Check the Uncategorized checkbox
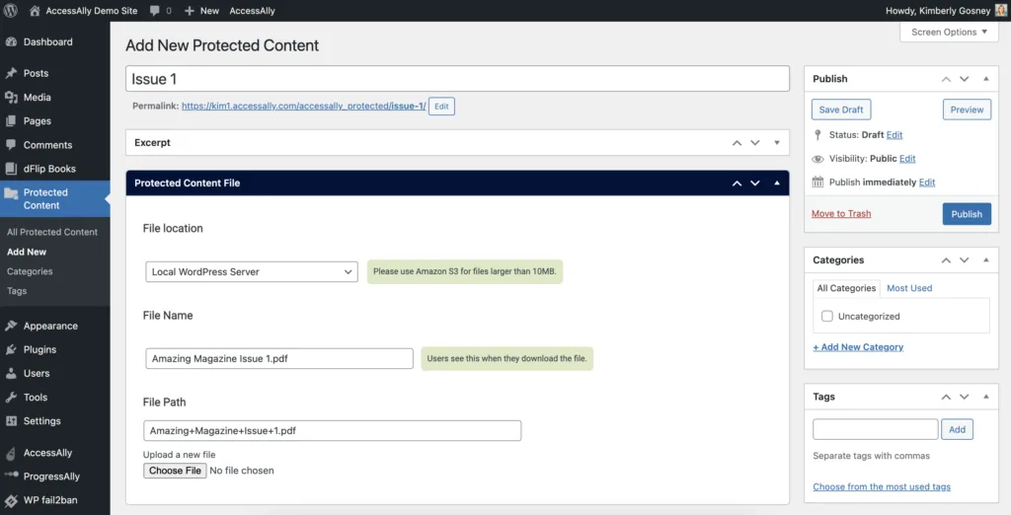The image size is (1011, 515). tap(827, 317)
